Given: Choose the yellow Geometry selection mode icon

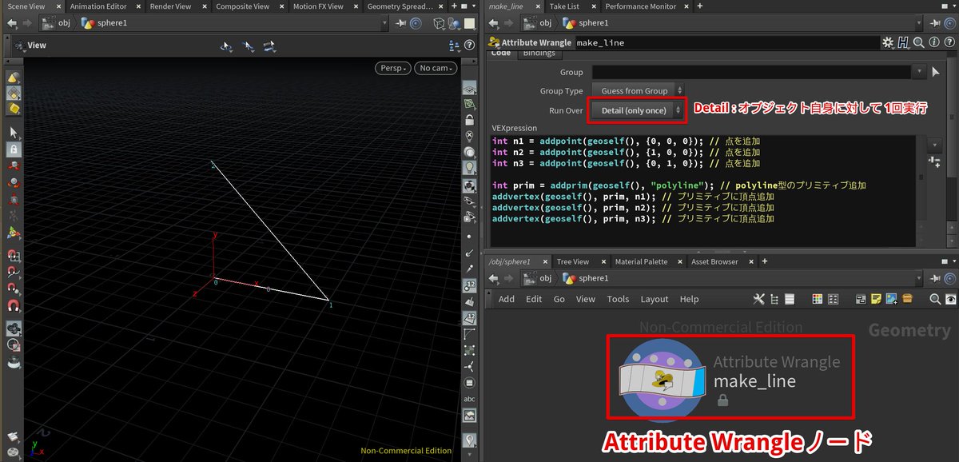Looking at the screenshot, I should pyautogui.click(x=14, y=94).
